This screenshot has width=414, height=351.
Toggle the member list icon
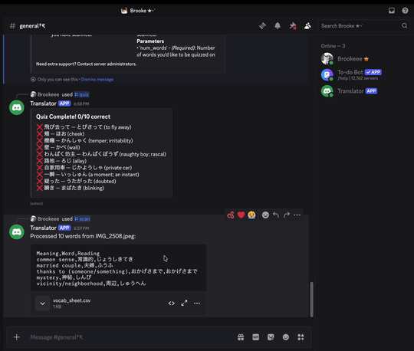coord(307,26)
